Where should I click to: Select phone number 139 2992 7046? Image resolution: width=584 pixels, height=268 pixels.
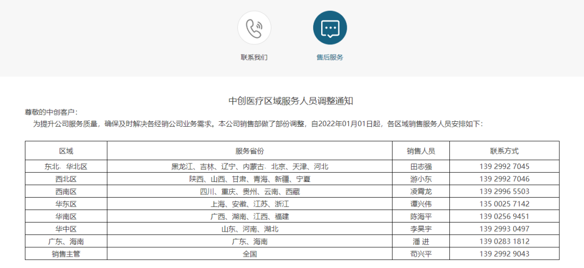tap(504, 179)
